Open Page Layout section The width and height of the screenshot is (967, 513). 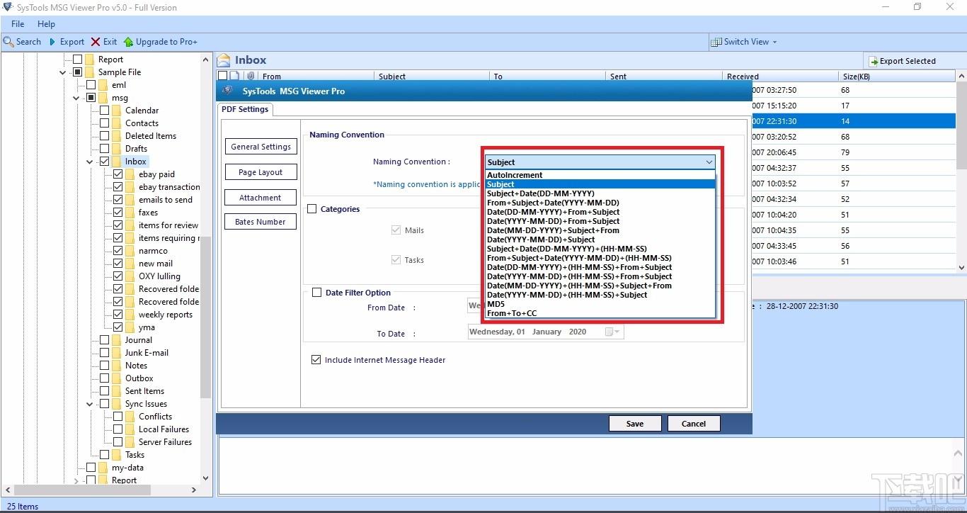pos(261,172)
